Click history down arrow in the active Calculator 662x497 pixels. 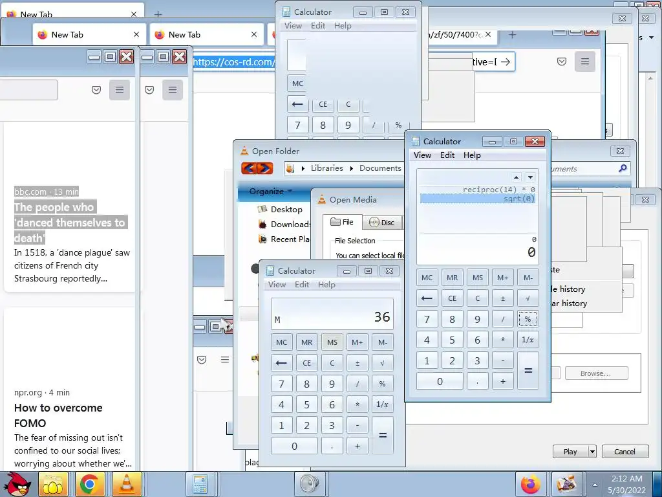tap(530, 177)
